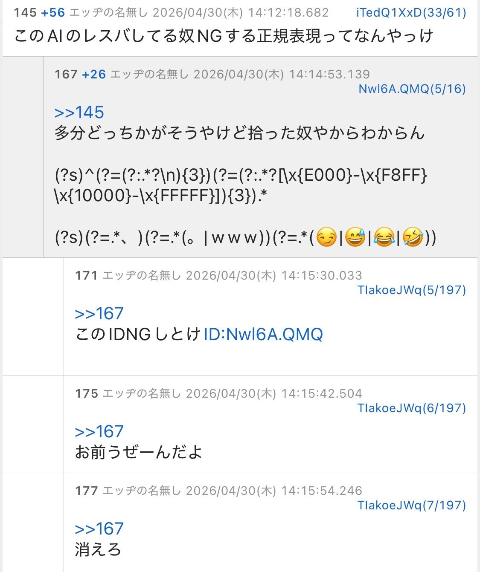The height and width of the screenshot is (572, 480).
Task: Tap post number 145 header
Action: [x=25, y=12]
